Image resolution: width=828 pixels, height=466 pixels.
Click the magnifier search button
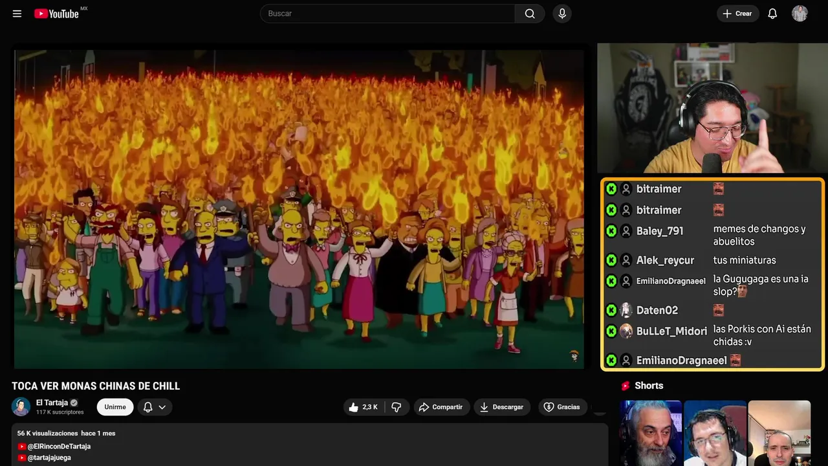click(530, 14)
